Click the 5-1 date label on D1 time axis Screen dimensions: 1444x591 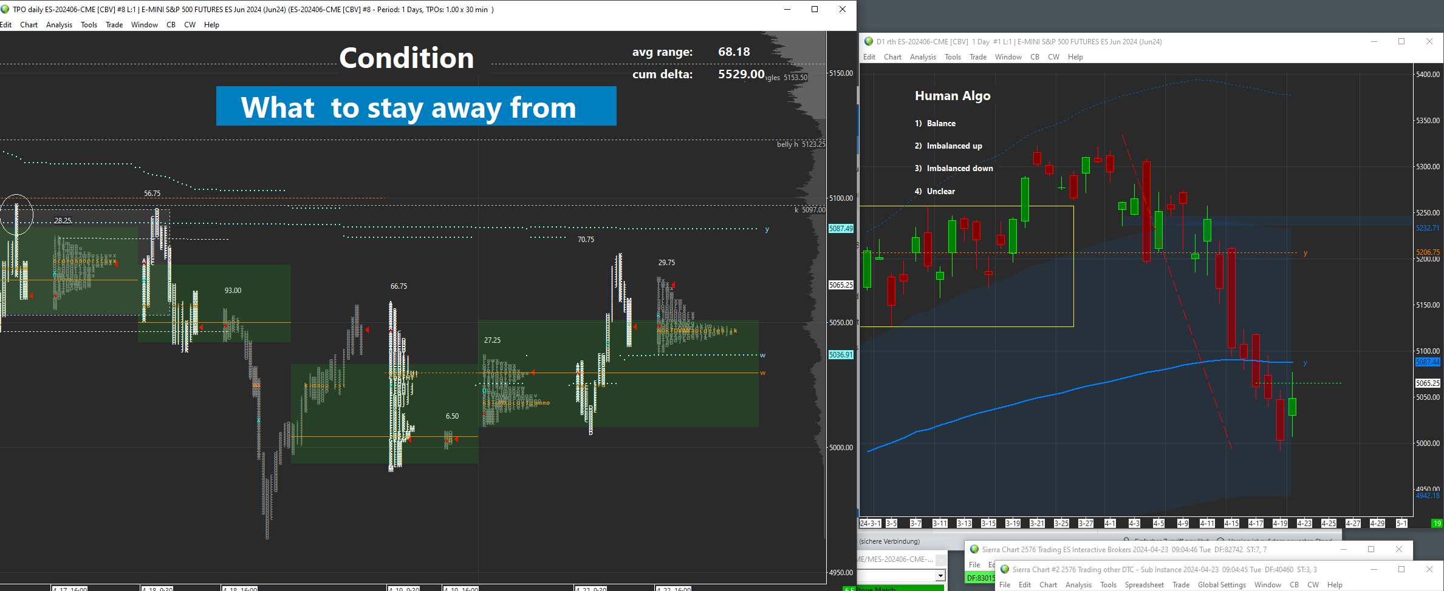click(1401, 523)
